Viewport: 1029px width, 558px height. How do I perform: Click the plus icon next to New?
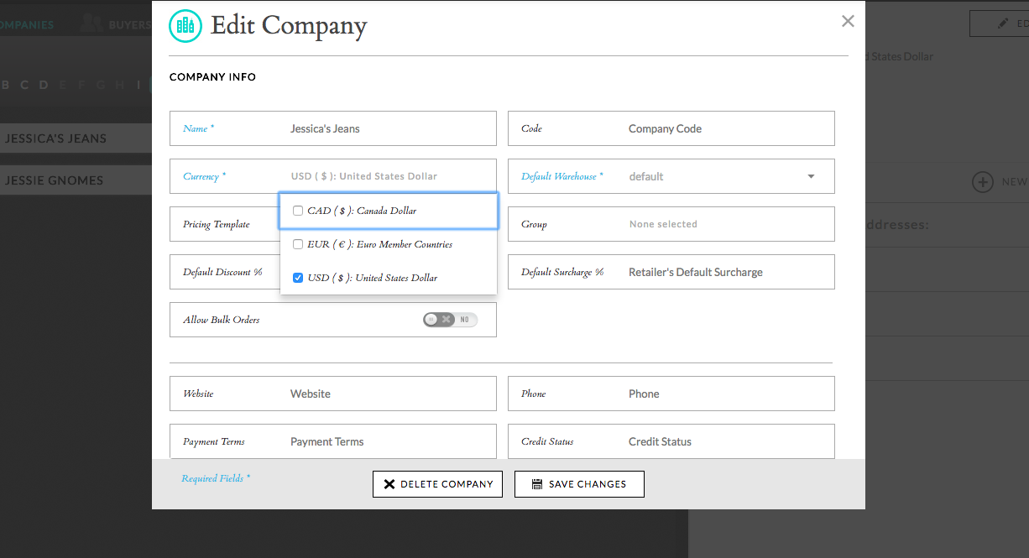click(983, 181)
